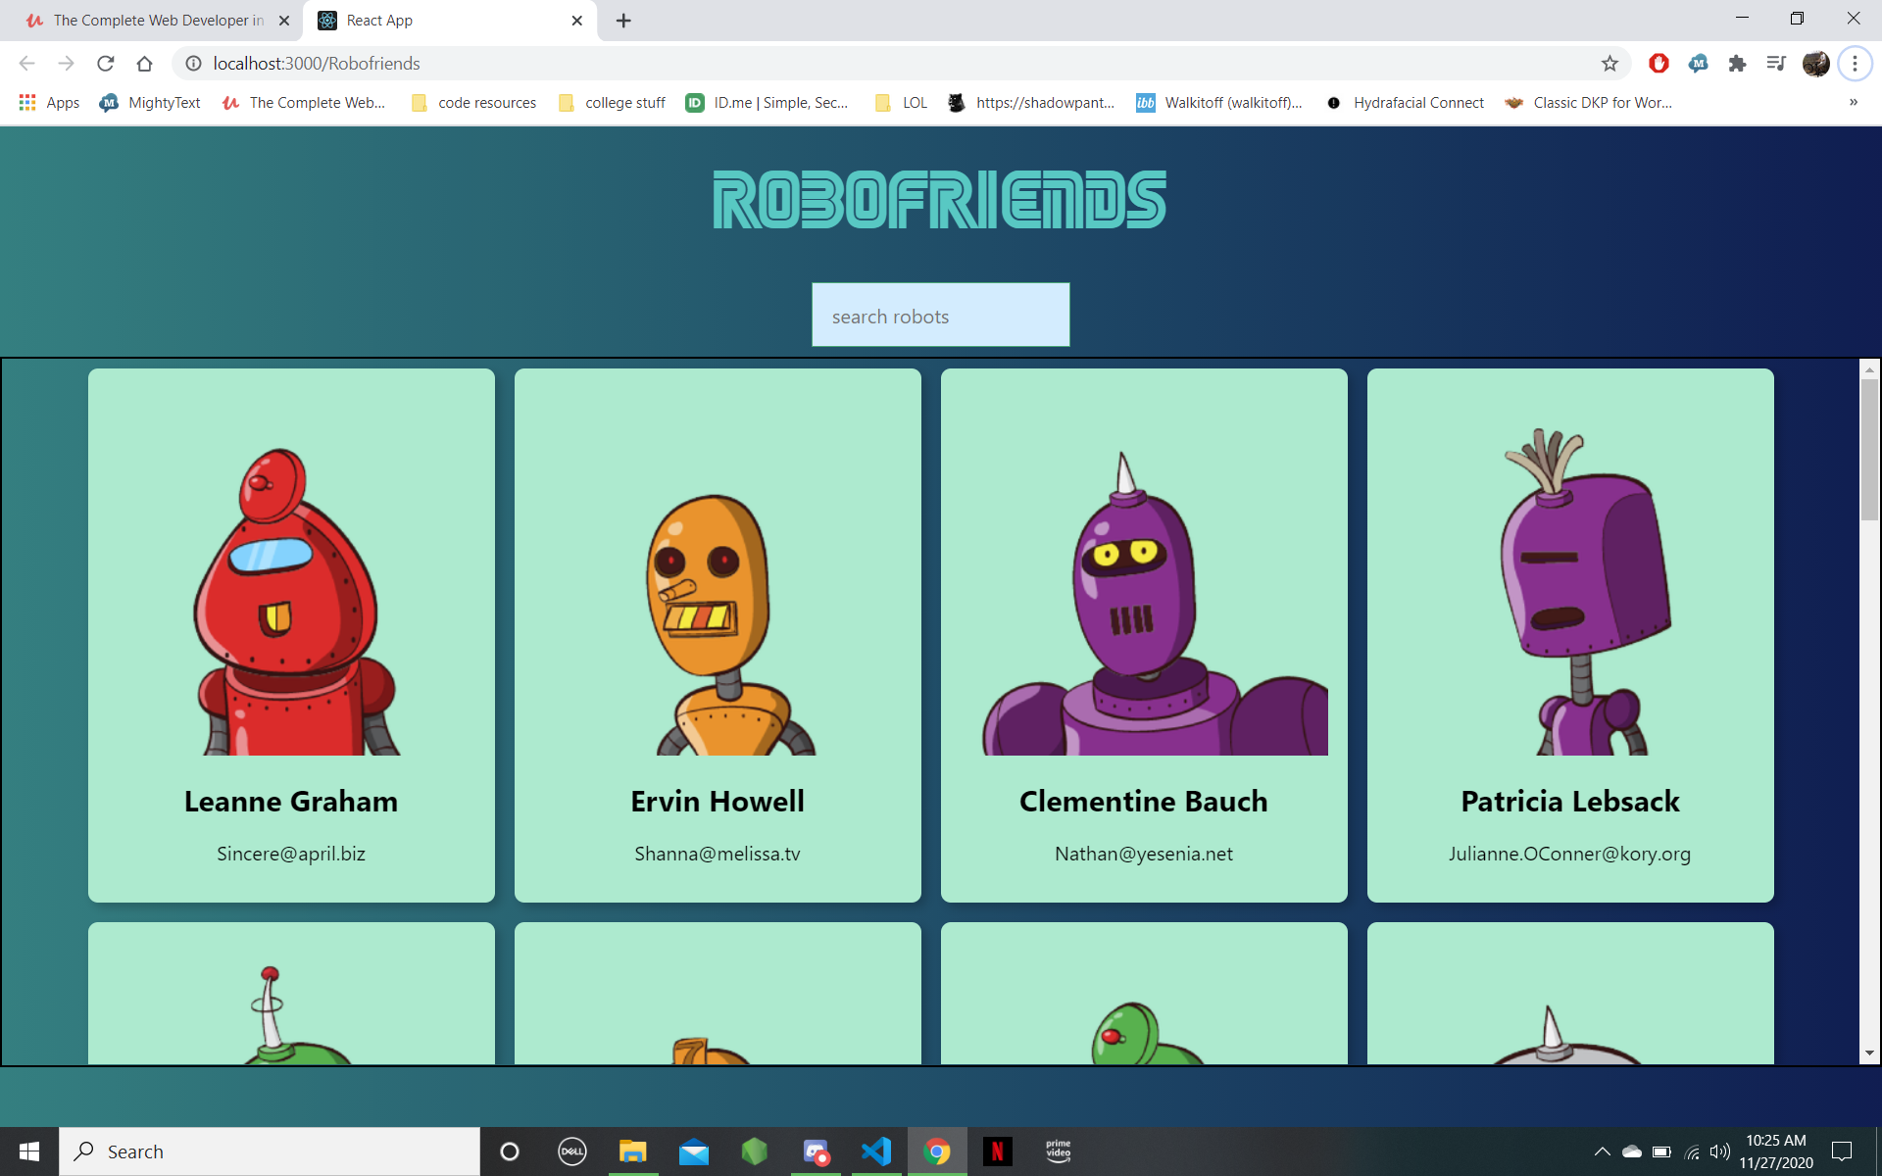Click the Ervin Howell name
The image size is (1882, 1176).
[718, 802]
